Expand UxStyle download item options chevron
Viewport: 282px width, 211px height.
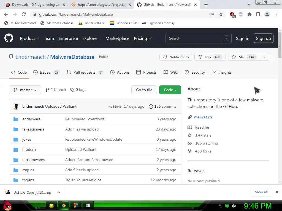[58, 192]
